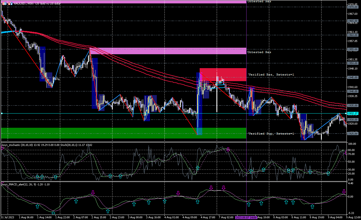361x220 pixels.
Task: Click the 1950.00 price level label
Action: (x=352, y=63)
